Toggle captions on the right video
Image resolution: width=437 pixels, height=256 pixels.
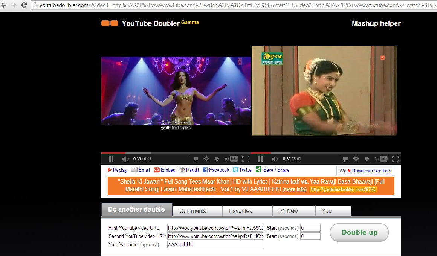(345, 159)
